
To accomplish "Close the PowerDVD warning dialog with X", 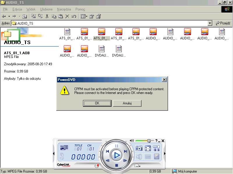I will 164,80.
